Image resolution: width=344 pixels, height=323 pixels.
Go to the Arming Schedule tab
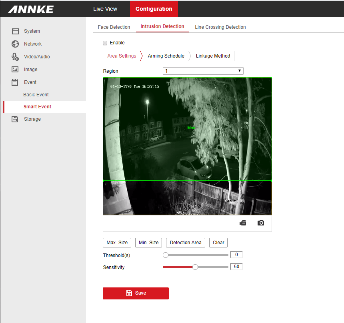pyautogui.click(x=166, y=56)
